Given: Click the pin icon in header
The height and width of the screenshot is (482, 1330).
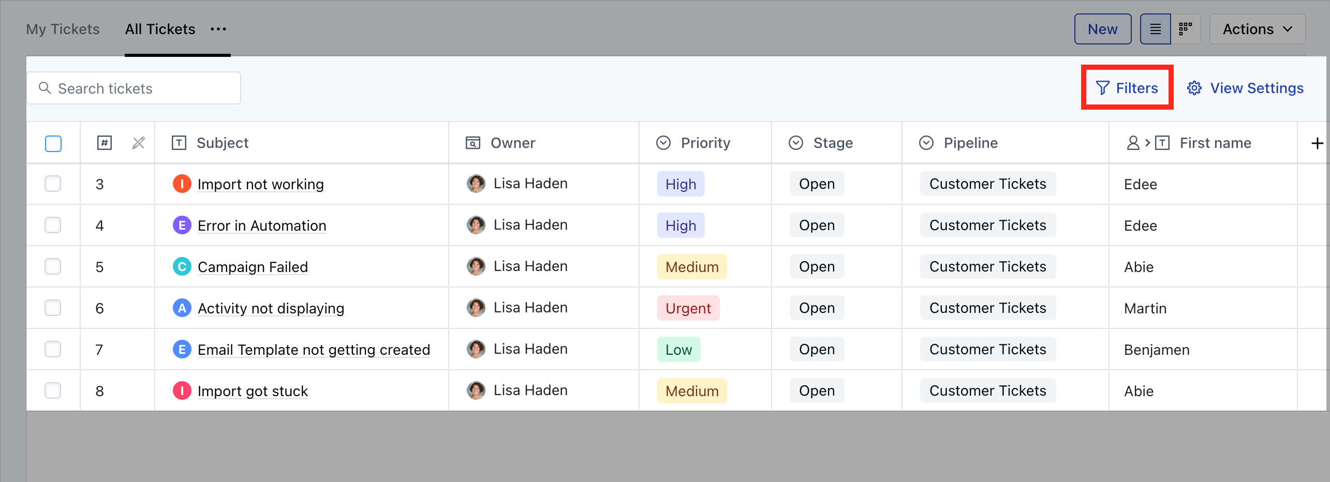Looking at the screenshot, I should [x=138, y=143].
